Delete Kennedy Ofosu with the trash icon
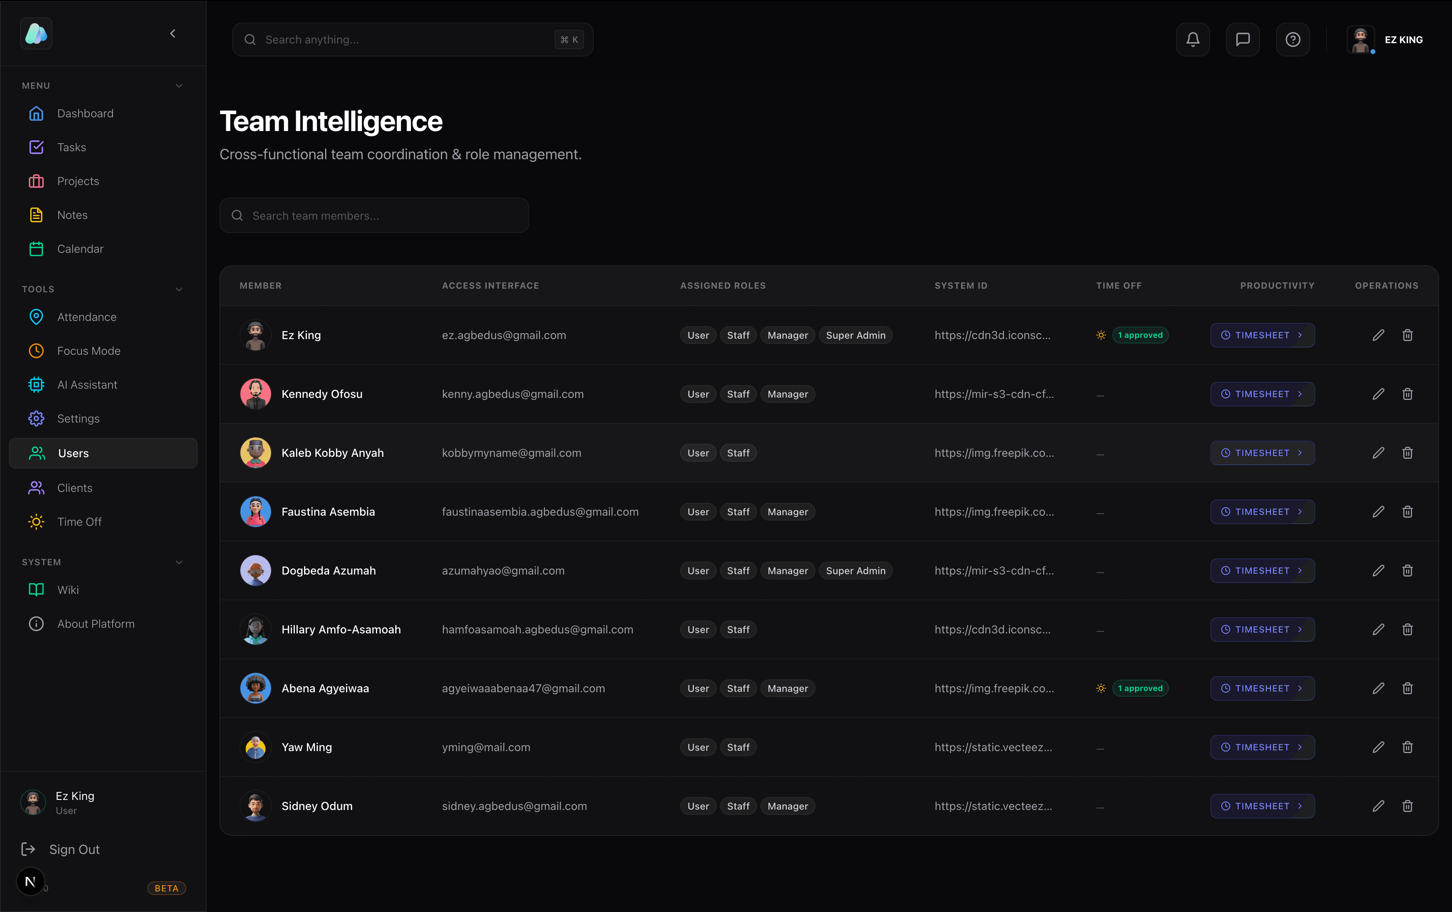1452x912 pixels. coord(1407,394)
